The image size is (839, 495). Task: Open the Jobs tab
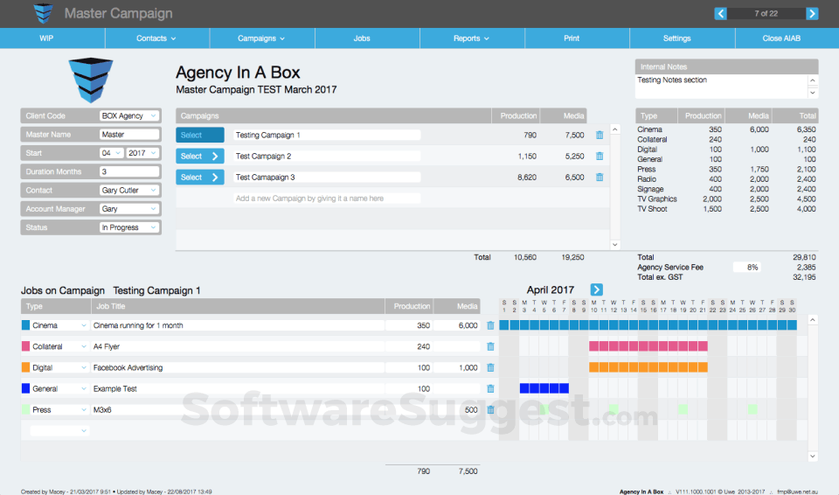(367, 38)
